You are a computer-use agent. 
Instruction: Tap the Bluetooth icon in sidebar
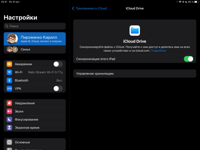[x=9, y=80]
